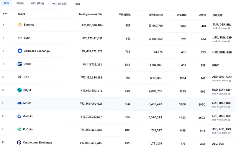Expand KuCoin 'and +45 more' fiat list

click(219, 133)
